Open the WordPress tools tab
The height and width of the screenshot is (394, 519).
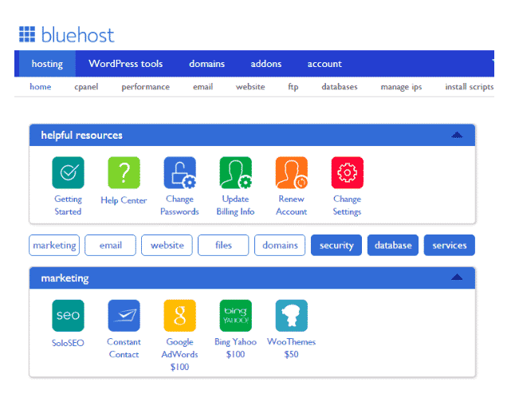pyautogui.click(x=126, y=64)
